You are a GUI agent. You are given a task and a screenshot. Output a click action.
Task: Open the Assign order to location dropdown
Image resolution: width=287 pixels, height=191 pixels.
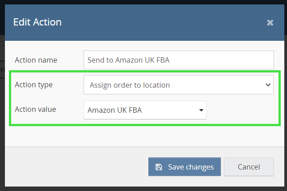178,85
